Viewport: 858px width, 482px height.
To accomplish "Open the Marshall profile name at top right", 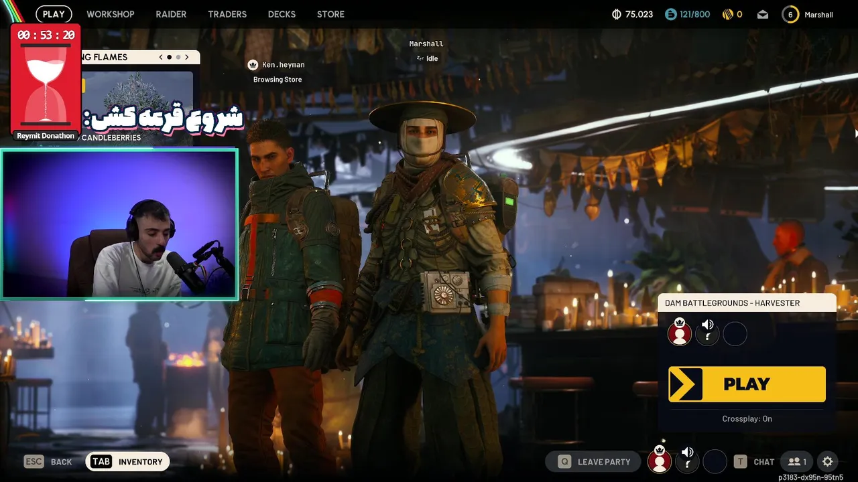I will 818,15.
